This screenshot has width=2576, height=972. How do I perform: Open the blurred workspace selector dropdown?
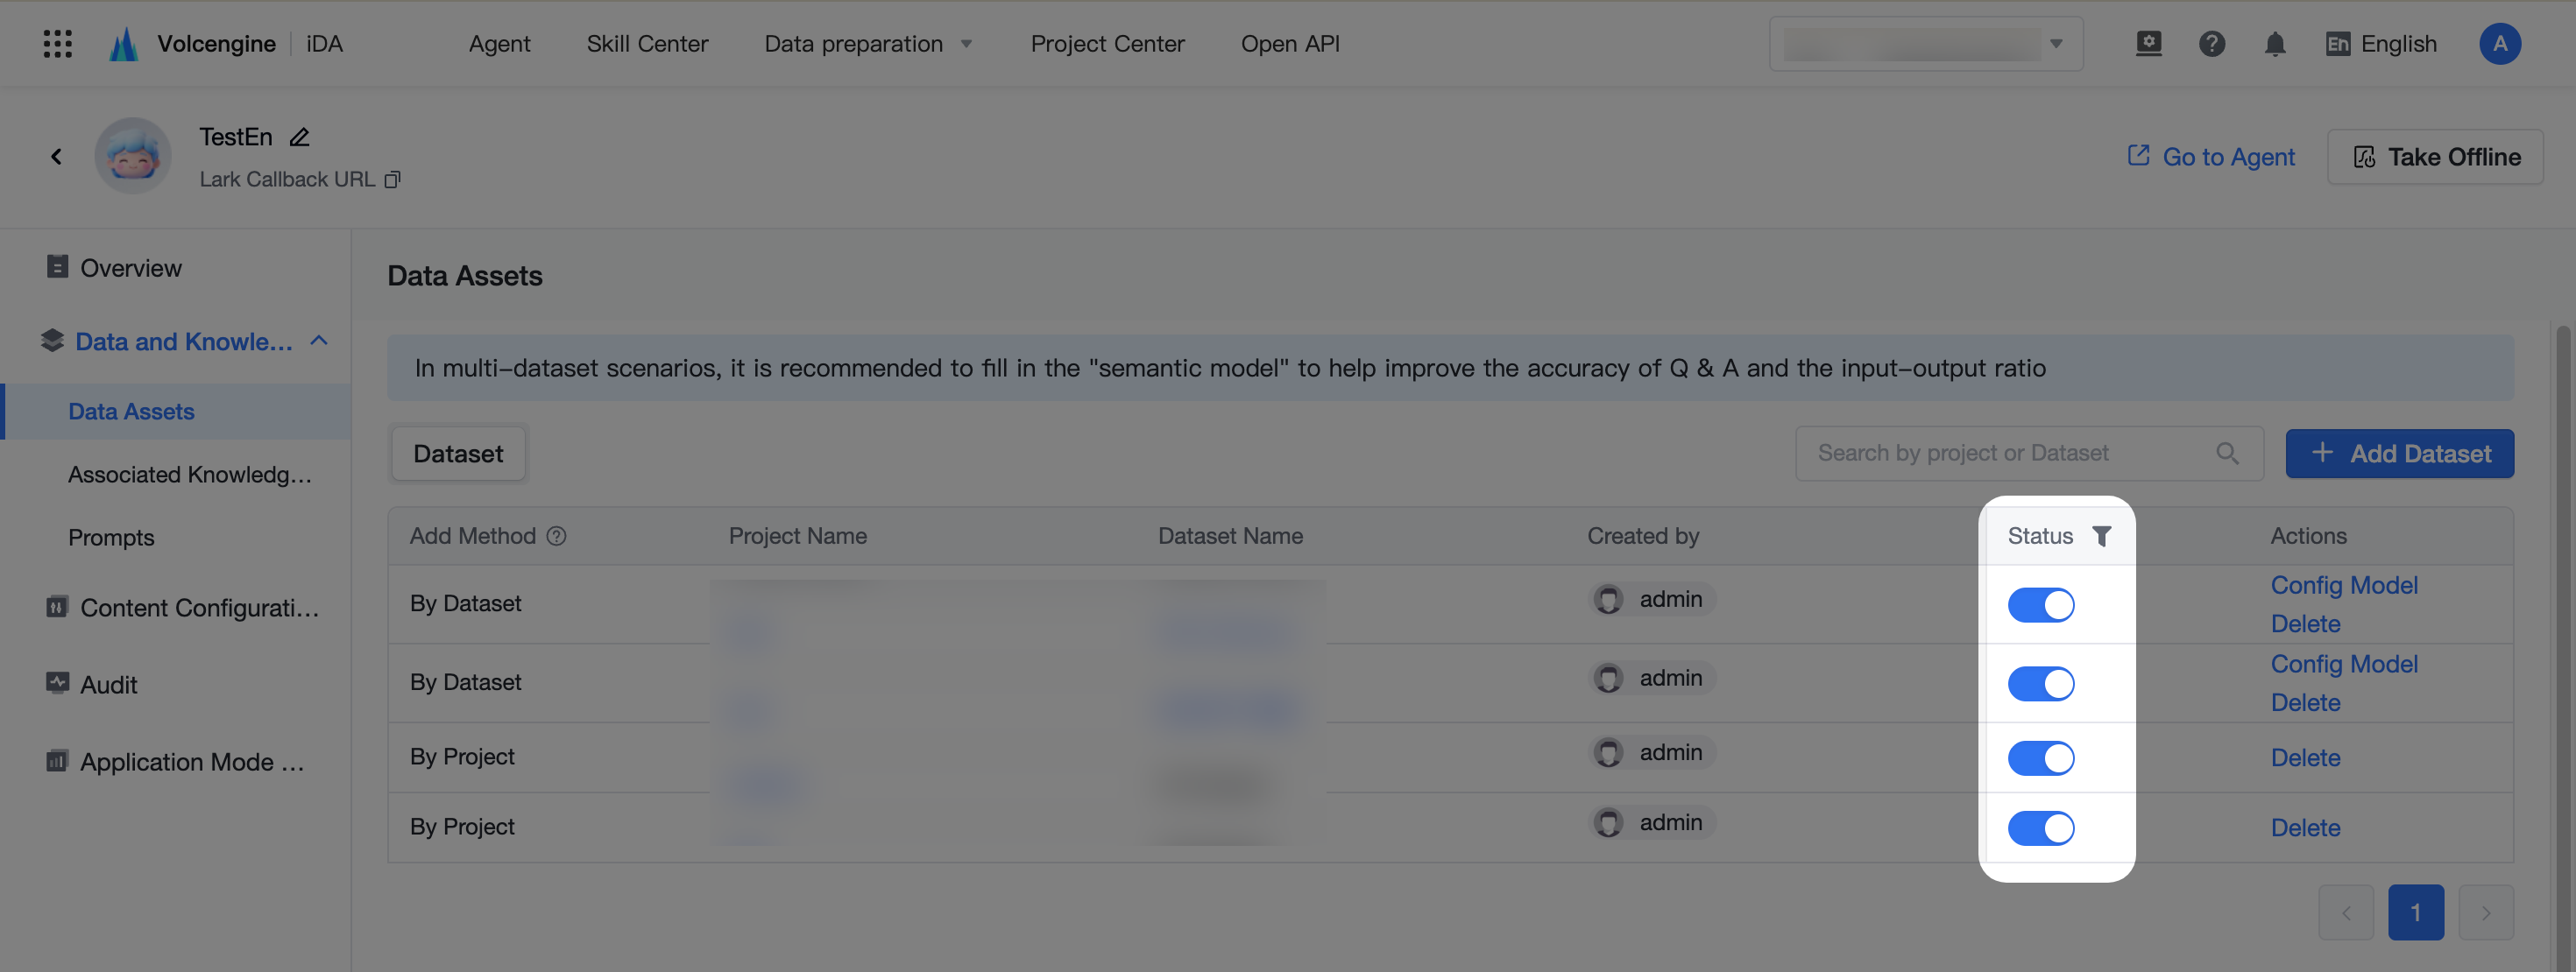[x=1925, y=44]
